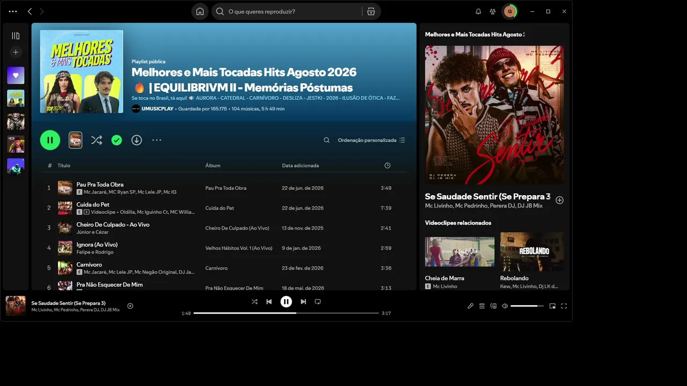This screenshot has height=386, width=687.
Task: Play the Rebolando video clip
Action: pyautogui.click(x=532, y=251)
